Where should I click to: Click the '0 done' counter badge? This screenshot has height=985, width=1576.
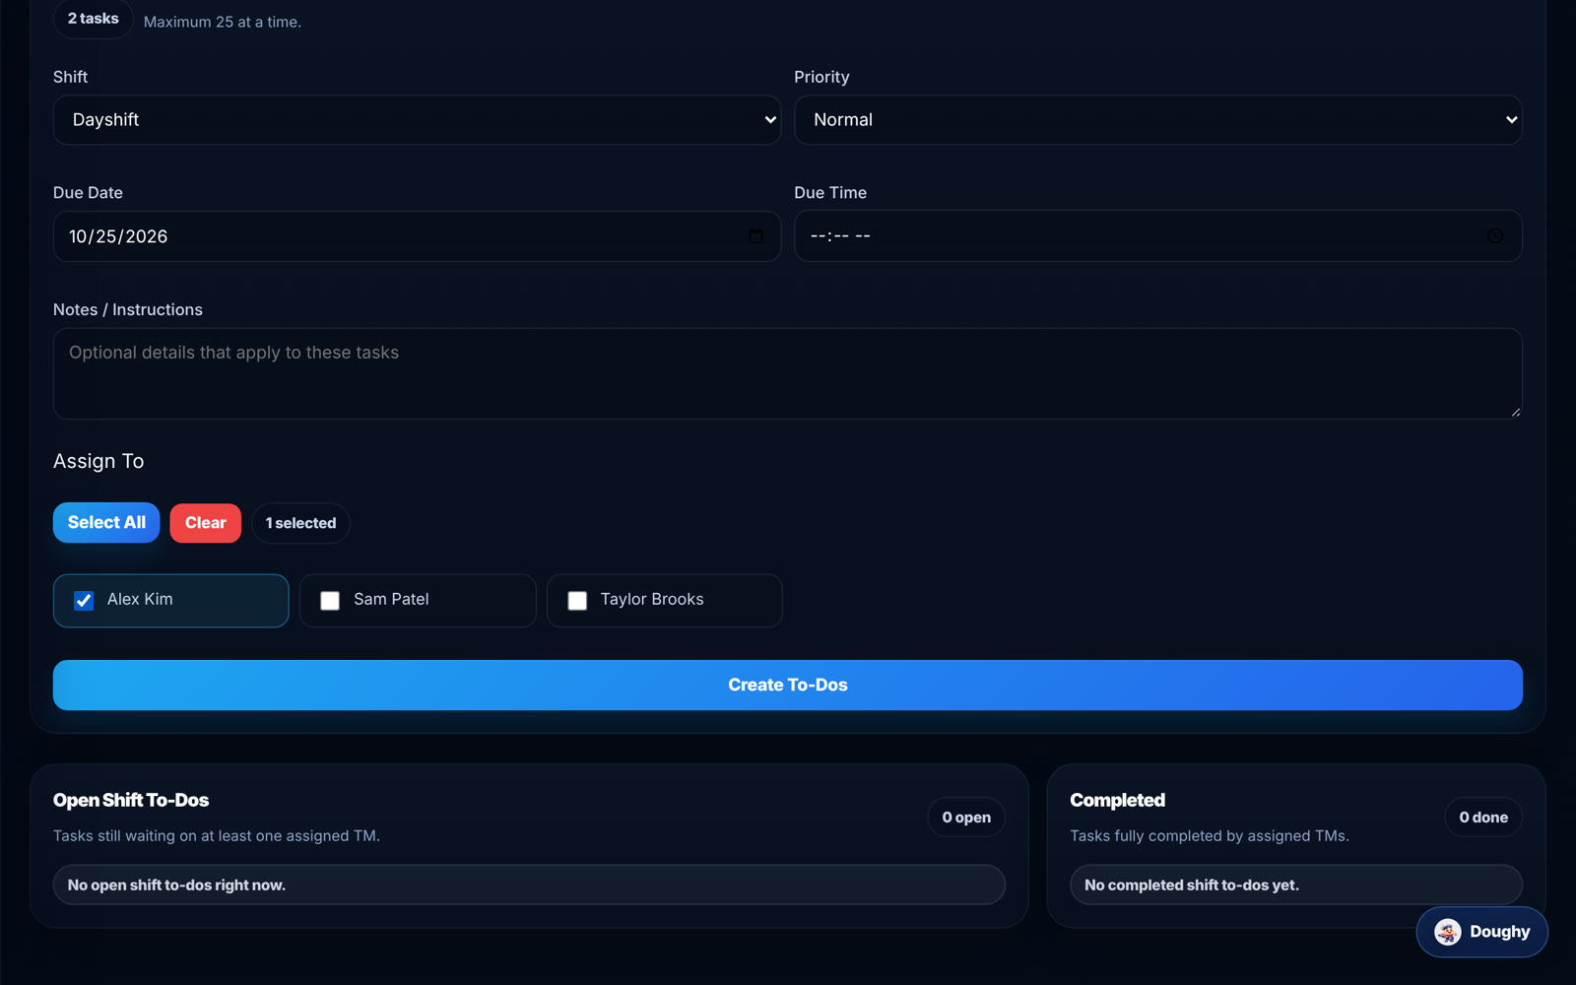[1483, 818]
